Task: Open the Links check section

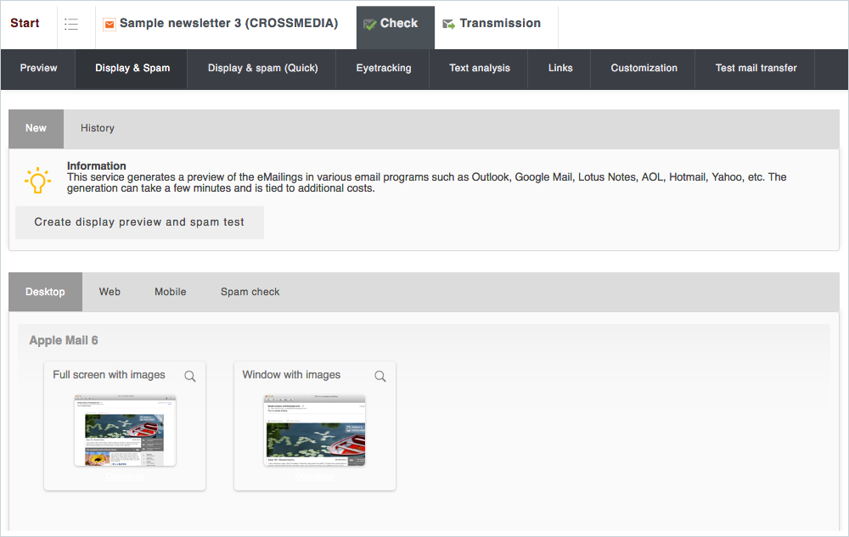Action: [x=560, y=69]
